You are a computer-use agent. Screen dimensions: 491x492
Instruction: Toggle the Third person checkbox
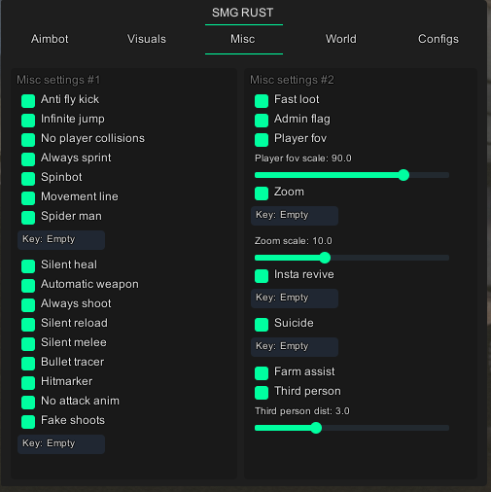point(262,393)
